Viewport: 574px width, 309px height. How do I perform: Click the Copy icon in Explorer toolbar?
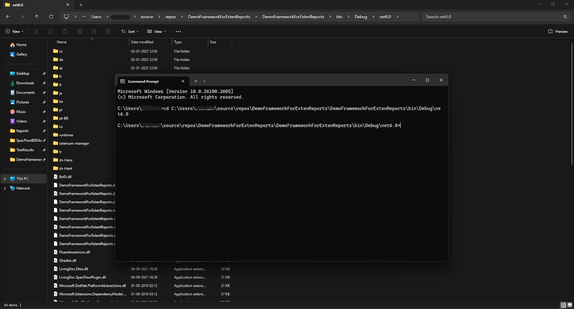point(51,32)
